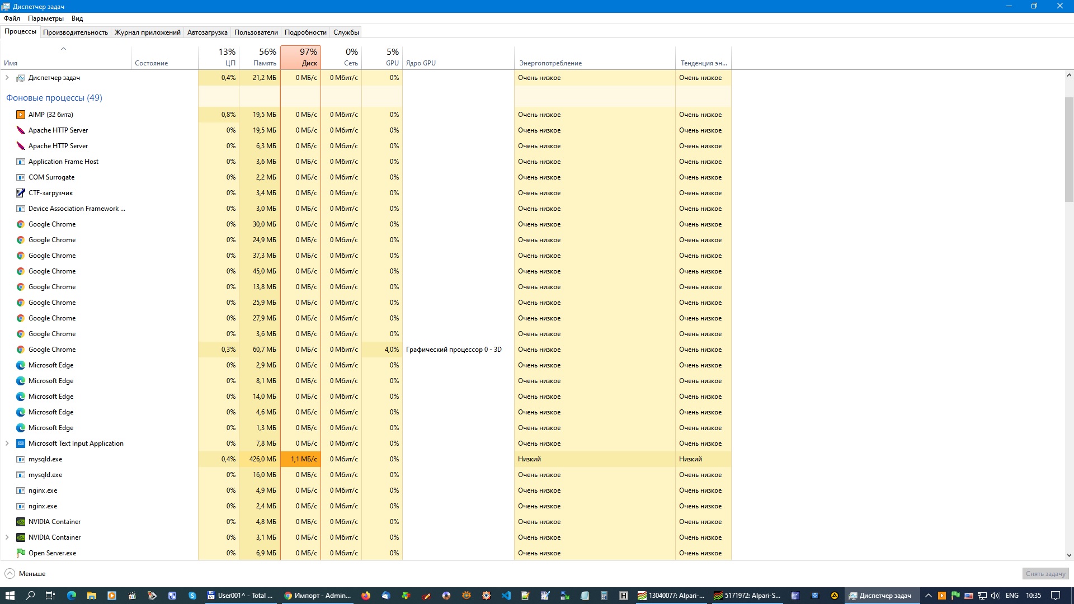
Task: Open the Параметры menu
Action: coord(46,18)
